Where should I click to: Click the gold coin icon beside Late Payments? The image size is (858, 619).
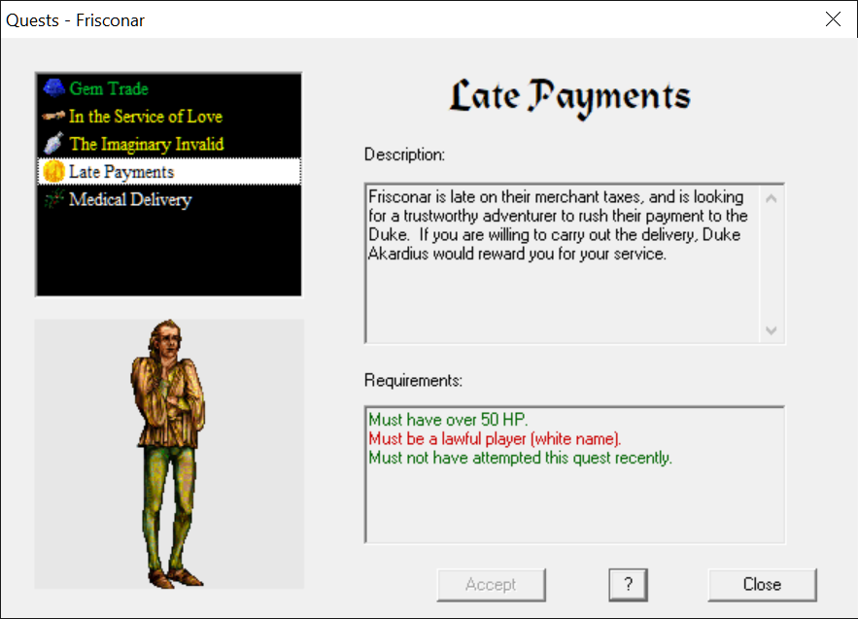tap(53, 172)
